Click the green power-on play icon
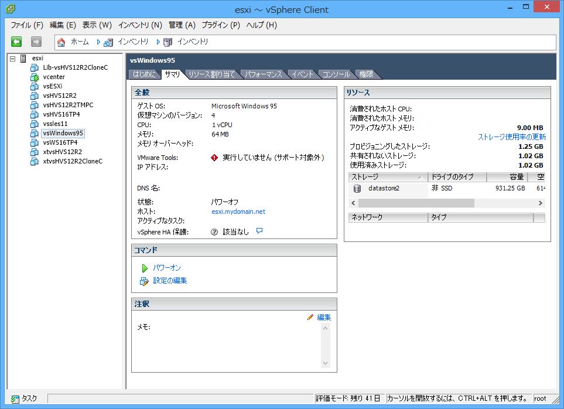Screen dimensions: 564x409 tap(145, 268)
